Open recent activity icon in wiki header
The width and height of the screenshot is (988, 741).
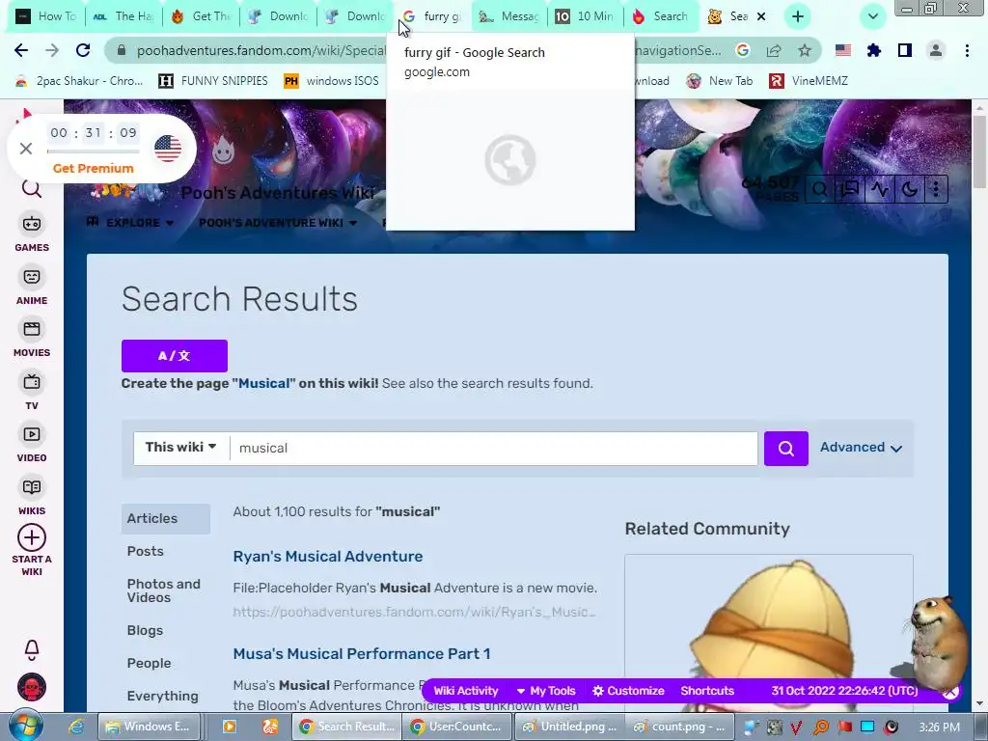point(880,188)
